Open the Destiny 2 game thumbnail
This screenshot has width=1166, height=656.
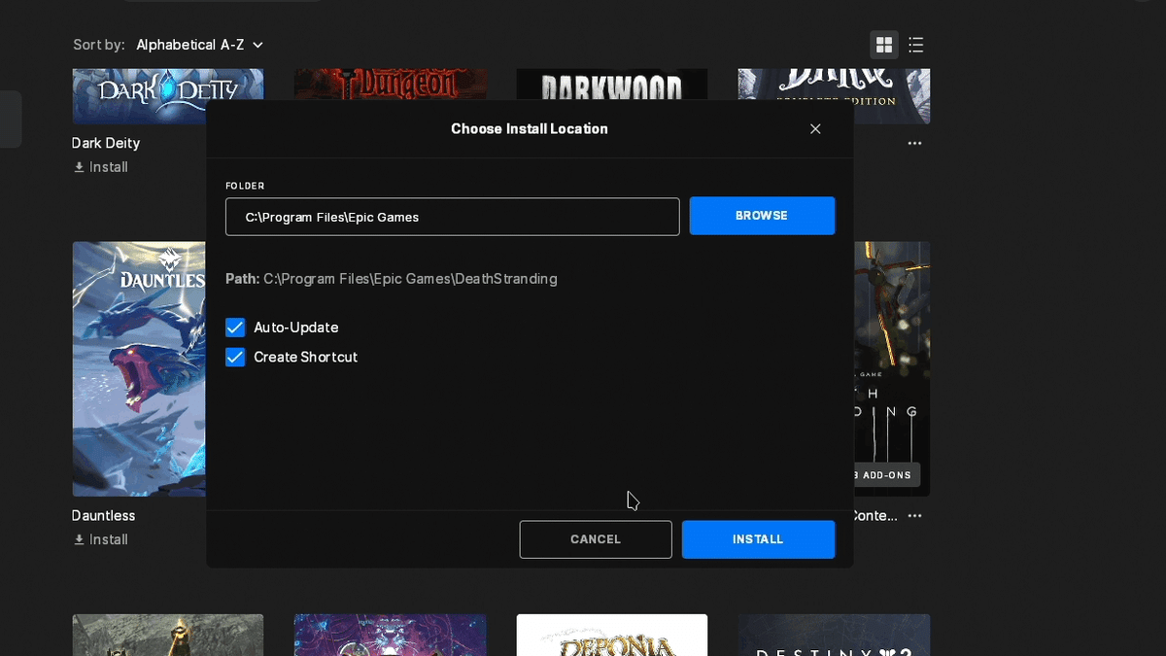click(834, 635)
